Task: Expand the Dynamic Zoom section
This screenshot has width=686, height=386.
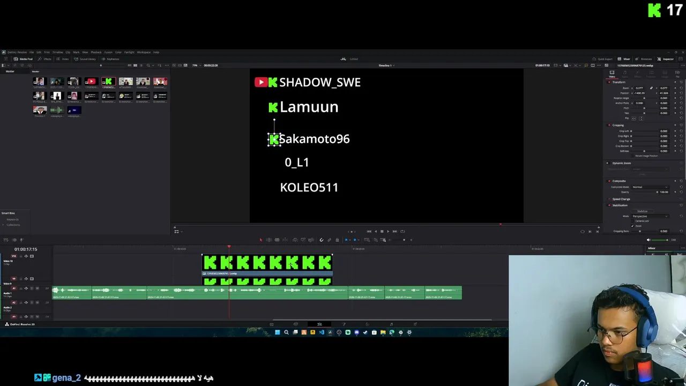Action: 622,163
